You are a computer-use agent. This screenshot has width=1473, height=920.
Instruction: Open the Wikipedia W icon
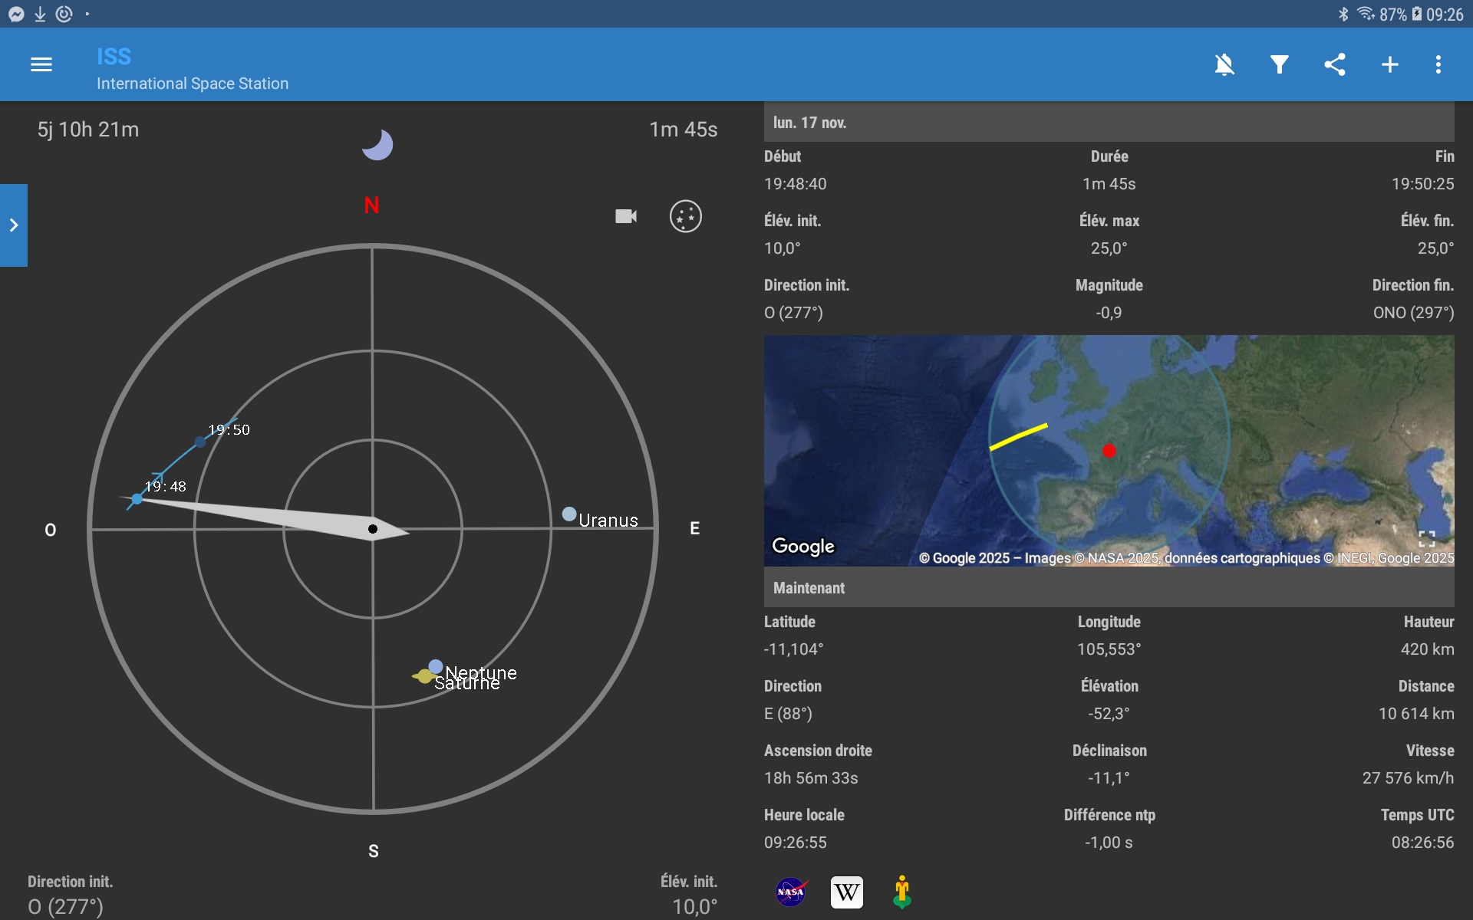[x=846, y=892]
